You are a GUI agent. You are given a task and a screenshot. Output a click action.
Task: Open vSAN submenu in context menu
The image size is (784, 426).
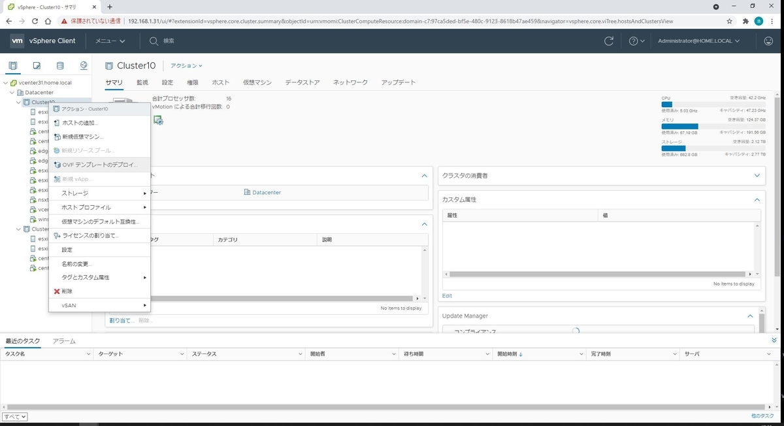(99, 305)
